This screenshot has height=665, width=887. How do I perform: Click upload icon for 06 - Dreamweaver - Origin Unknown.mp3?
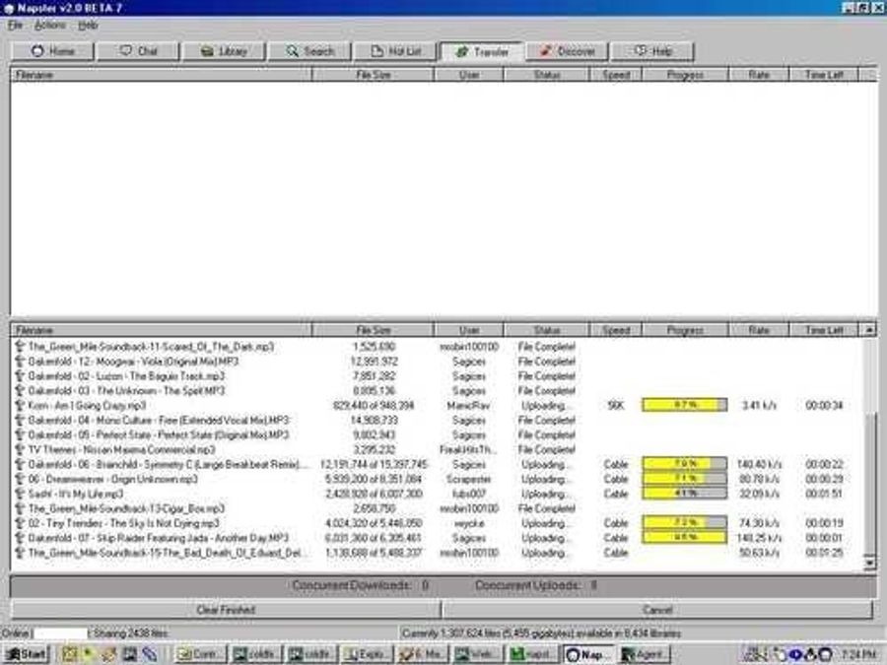tap(20, 479)
